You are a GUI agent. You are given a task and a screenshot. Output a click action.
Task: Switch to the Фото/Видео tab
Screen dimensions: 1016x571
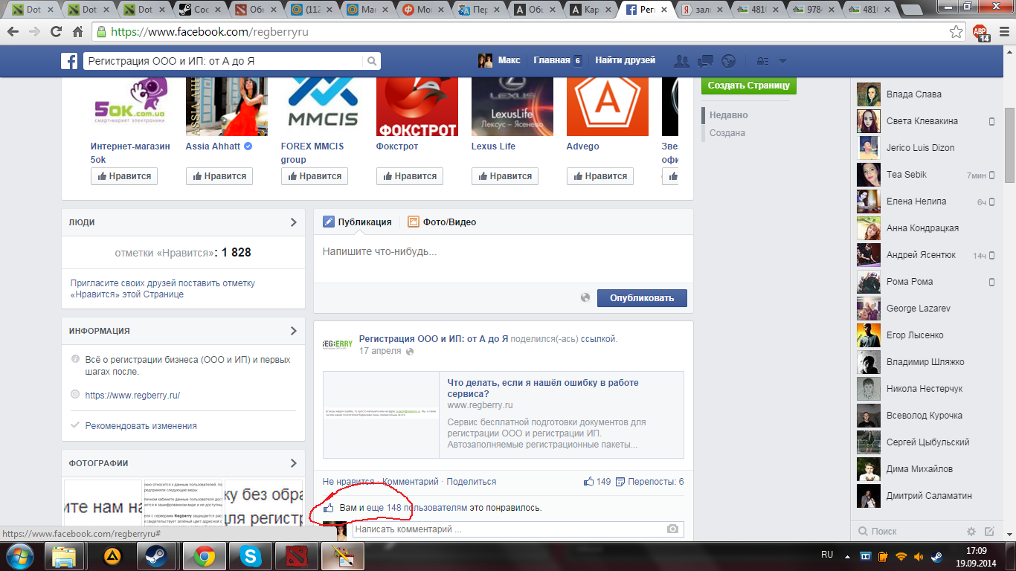[x=442, y=222]
